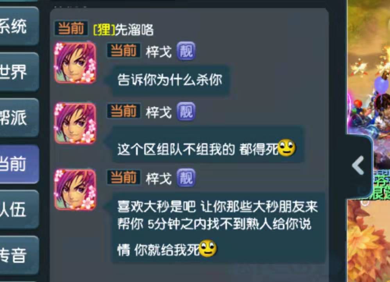Viewport: 390px width, 282px height.
Task: Open the avatar of the second 梓戈 message
Action: click(75, 123)
